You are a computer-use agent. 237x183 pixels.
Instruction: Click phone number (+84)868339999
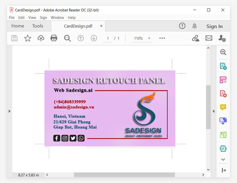[70, 102]
